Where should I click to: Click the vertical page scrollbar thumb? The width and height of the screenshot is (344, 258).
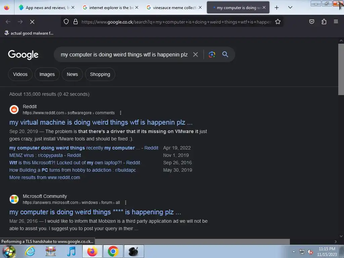pos(341,69)
